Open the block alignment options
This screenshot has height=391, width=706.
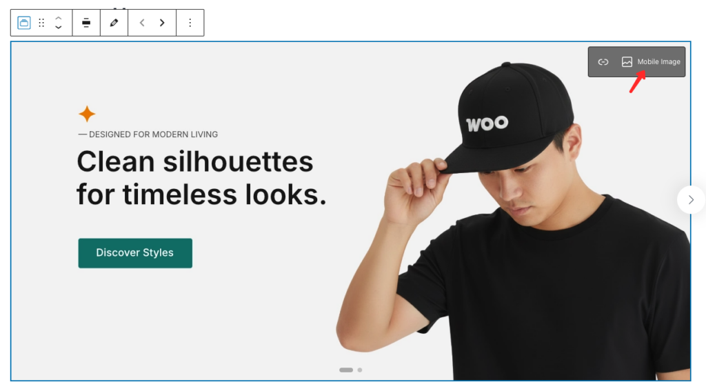click(x=86, y=23)
